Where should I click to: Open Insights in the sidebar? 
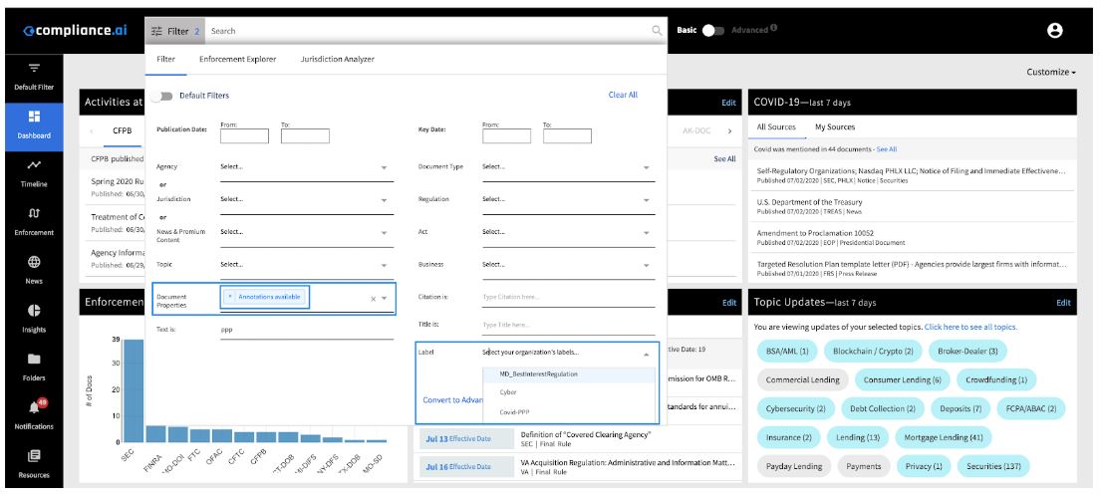(x=34, y=319)
